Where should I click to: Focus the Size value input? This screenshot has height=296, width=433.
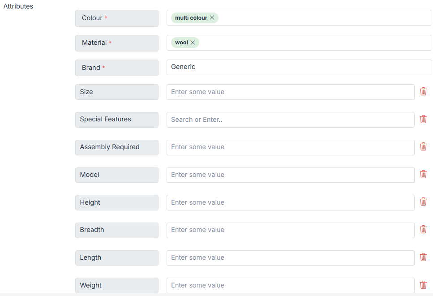pos(290,92)
